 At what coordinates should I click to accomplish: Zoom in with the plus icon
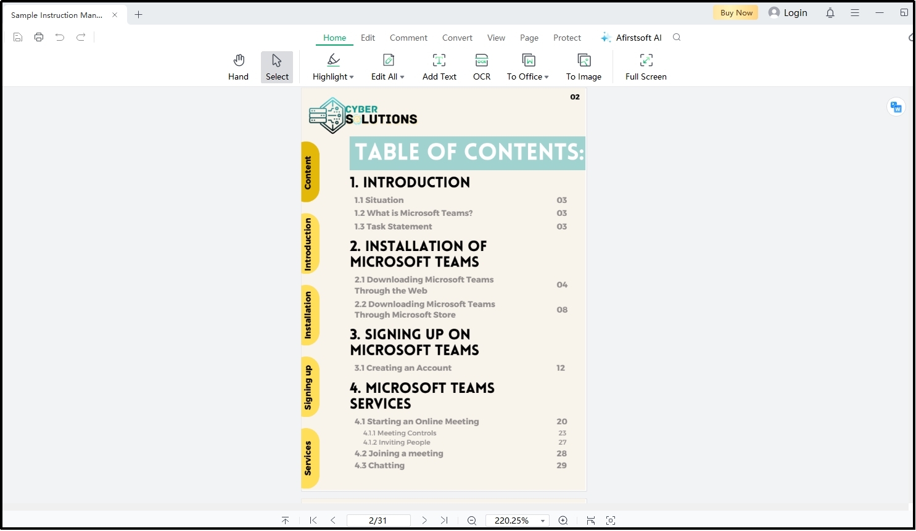pyautogui.click(x=563, y=521)
